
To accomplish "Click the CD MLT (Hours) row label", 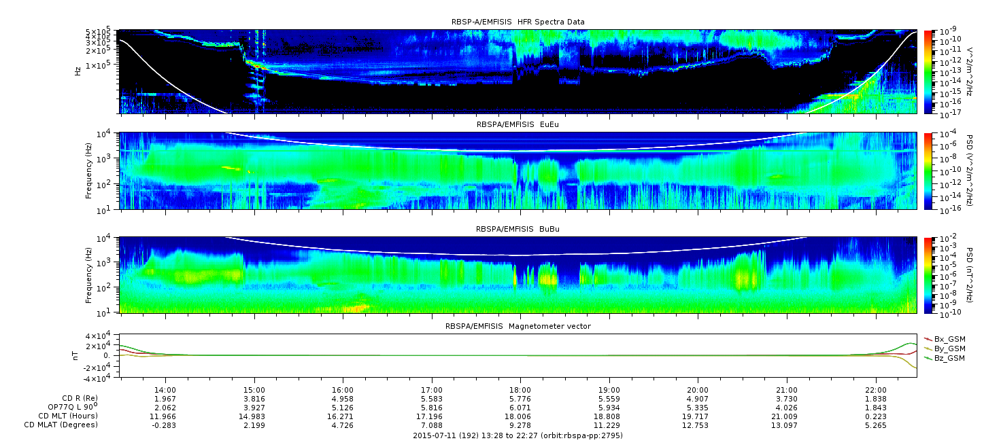I will pos(67,416).
